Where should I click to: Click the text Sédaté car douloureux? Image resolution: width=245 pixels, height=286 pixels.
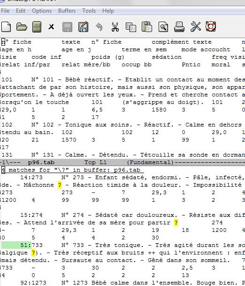pos(136,215)
